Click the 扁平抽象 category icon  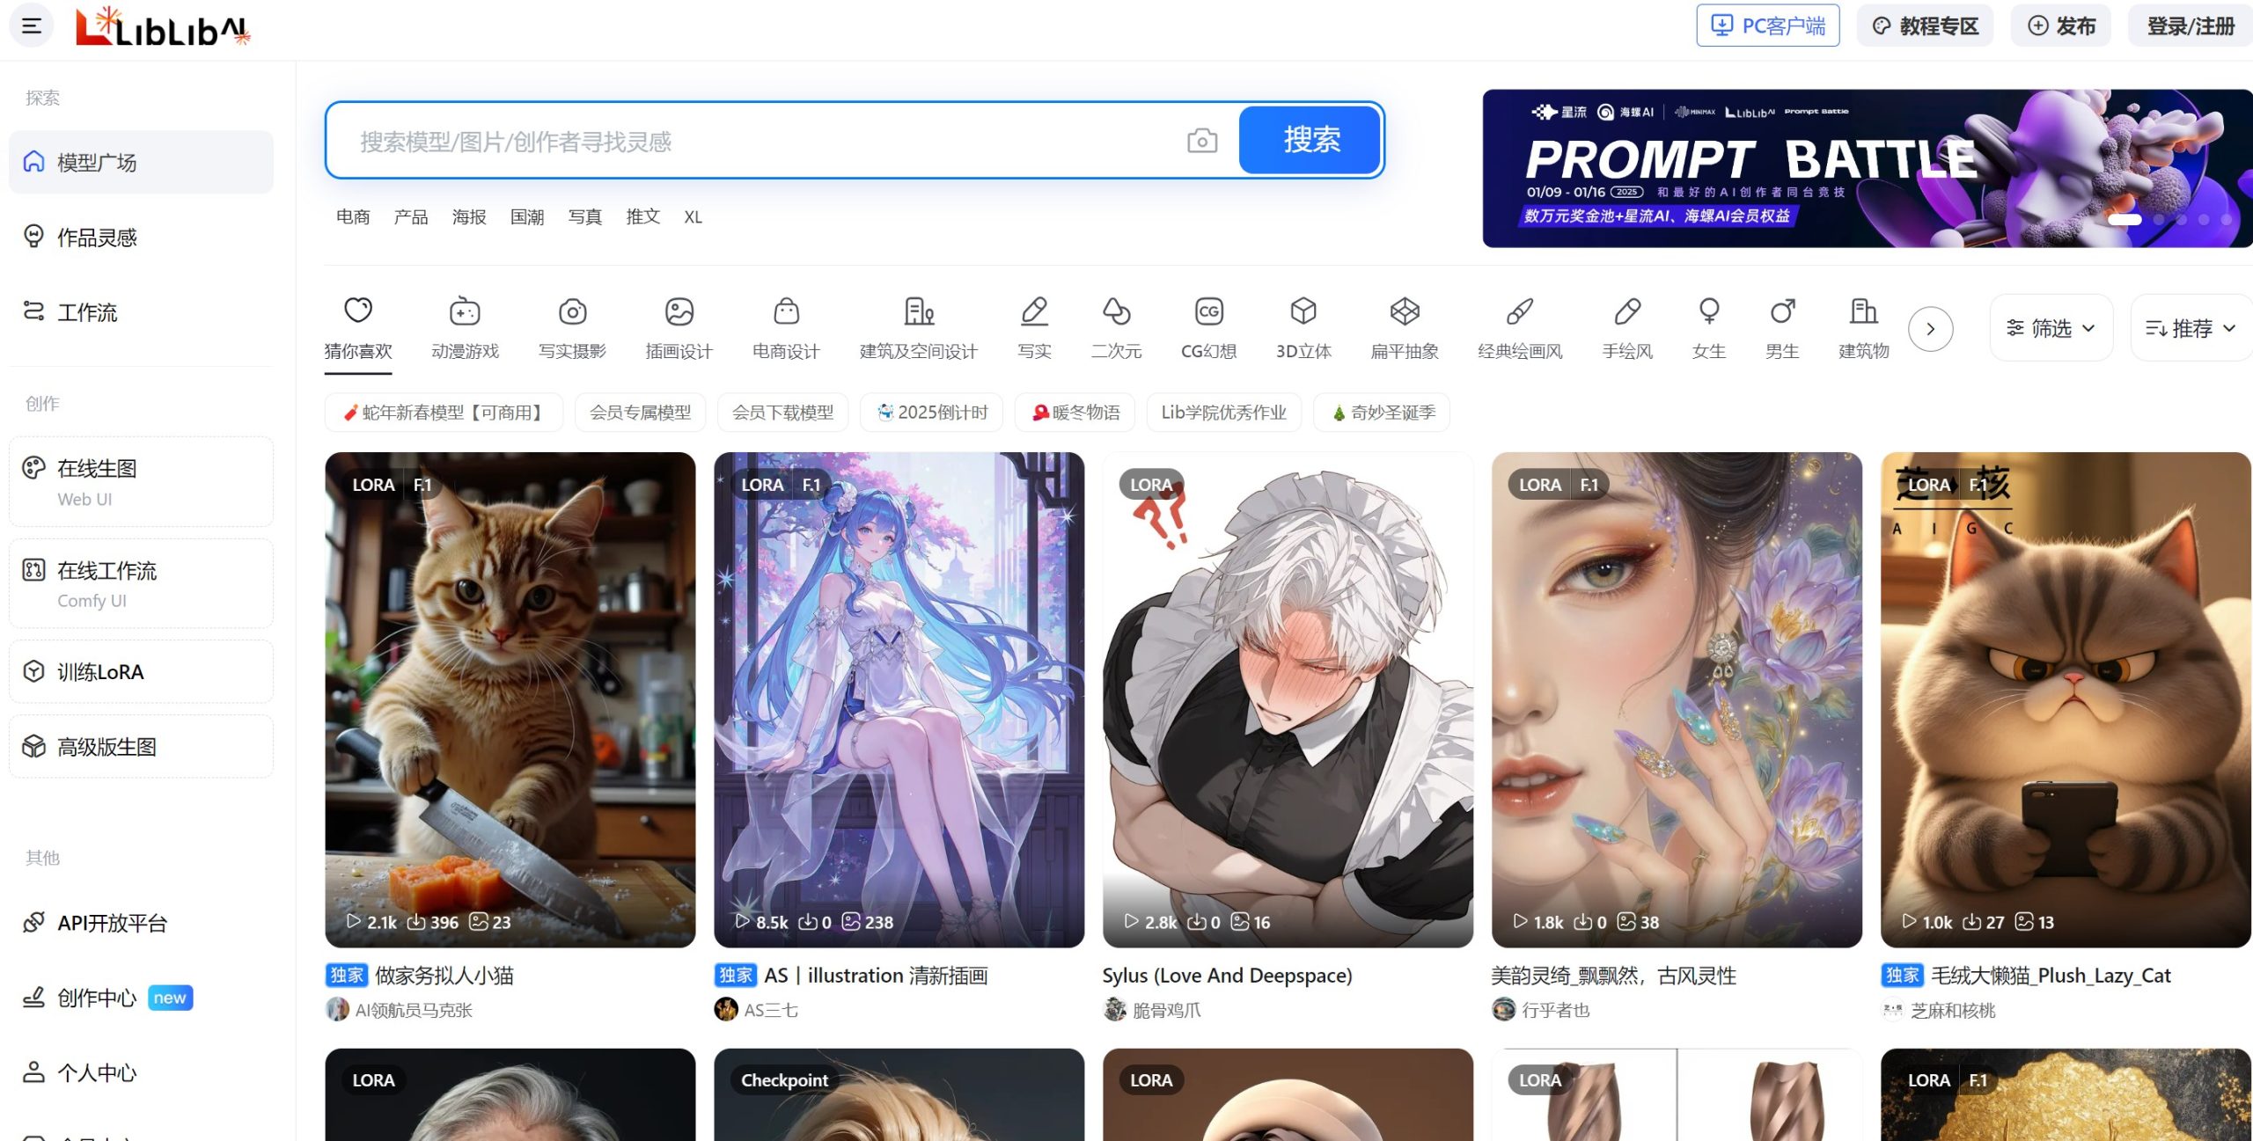pyautogui.click(x=1405, y=311)
